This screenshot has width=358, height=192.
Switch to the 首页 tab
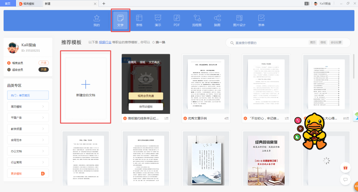click(x=8, y=4)
